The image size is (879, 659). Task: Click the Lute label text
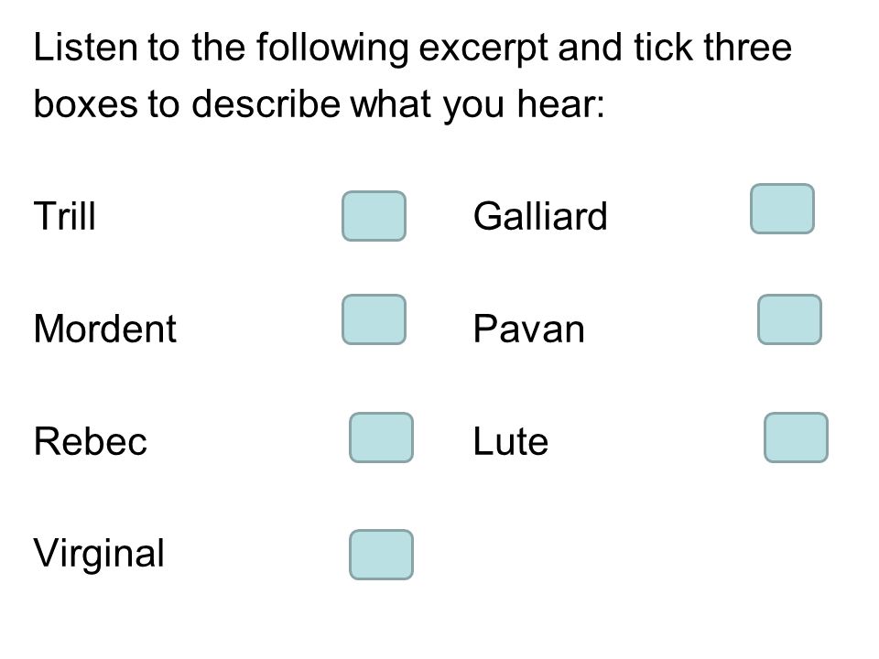coord(511,441)
